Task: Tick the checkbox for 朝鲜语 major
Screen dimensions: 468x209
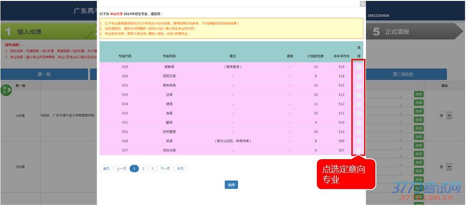Action: pyautogui.click(x=359, y=67)
